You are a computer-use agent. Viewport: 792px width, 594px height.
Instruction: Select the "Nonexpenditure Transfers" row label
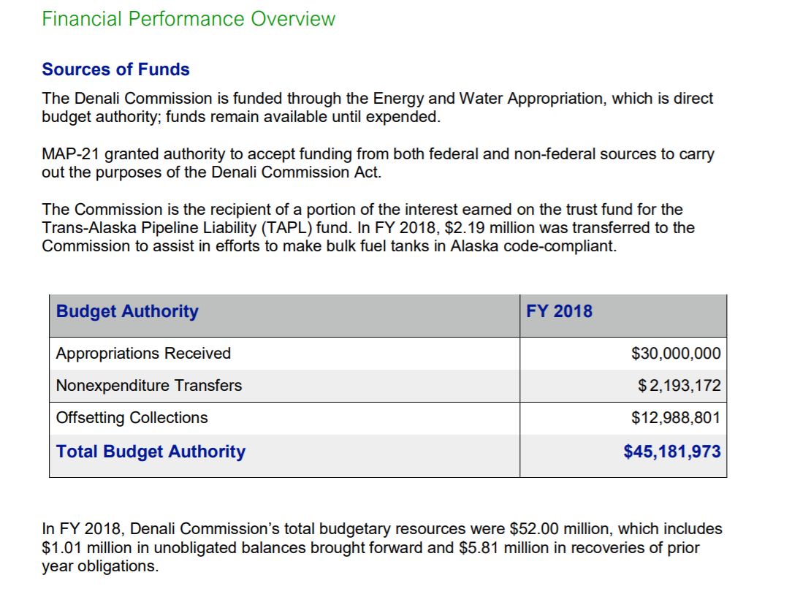[149, 385]
